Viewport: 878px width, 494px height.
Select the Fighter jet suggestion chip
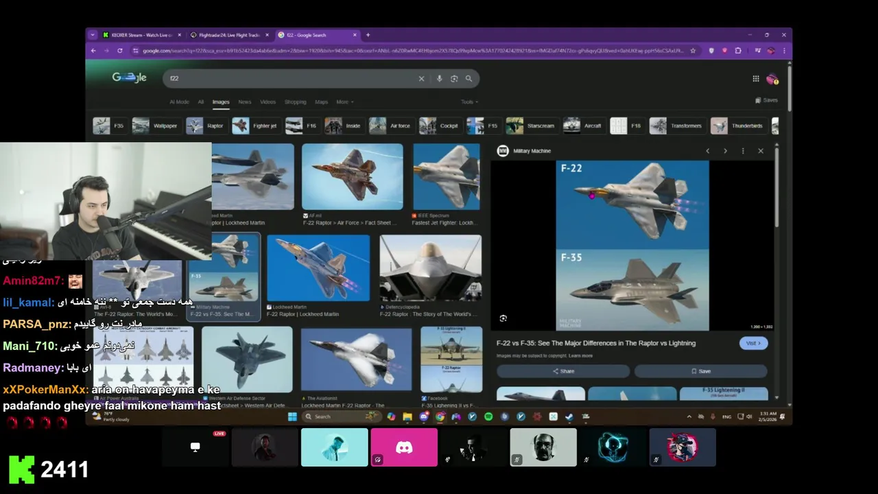[x=255, y=126]
